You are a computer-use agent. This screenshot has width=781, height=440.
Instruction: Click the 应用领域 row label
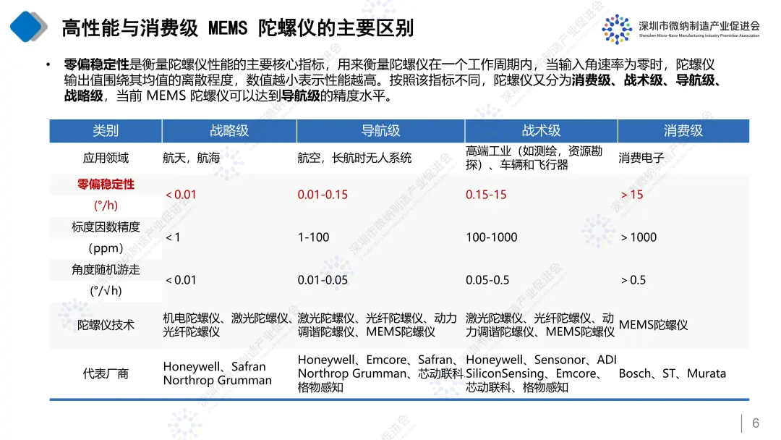(106, 158)
